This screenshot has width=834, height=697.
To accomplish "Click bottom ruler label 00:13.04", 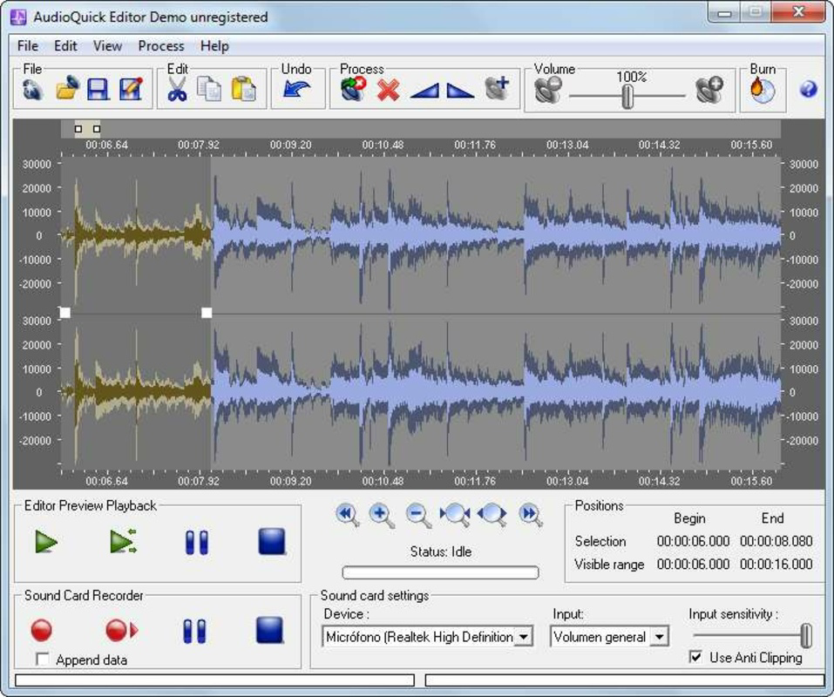I will 567,481.
